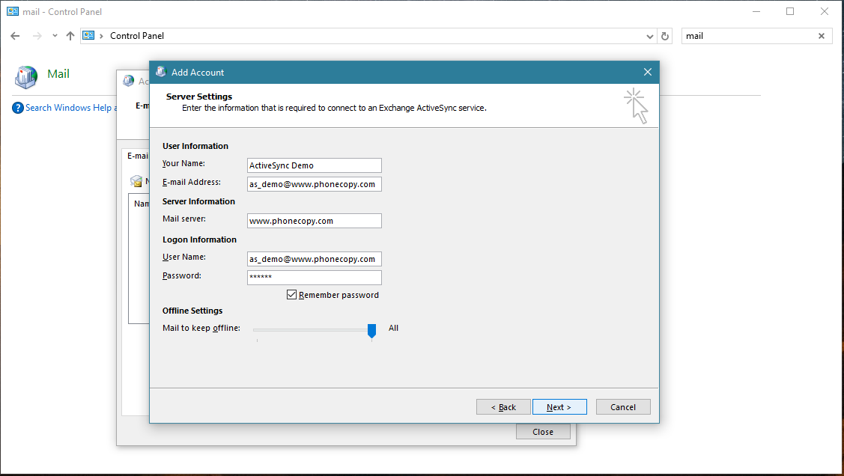The height and width of the screenshot is (476, 844).
Task: Go Back to the previous setup step
Action: [503, 407]
